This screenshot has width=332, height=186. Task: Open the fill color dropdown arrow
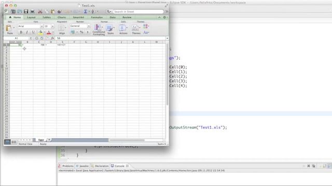pos(45,32)
